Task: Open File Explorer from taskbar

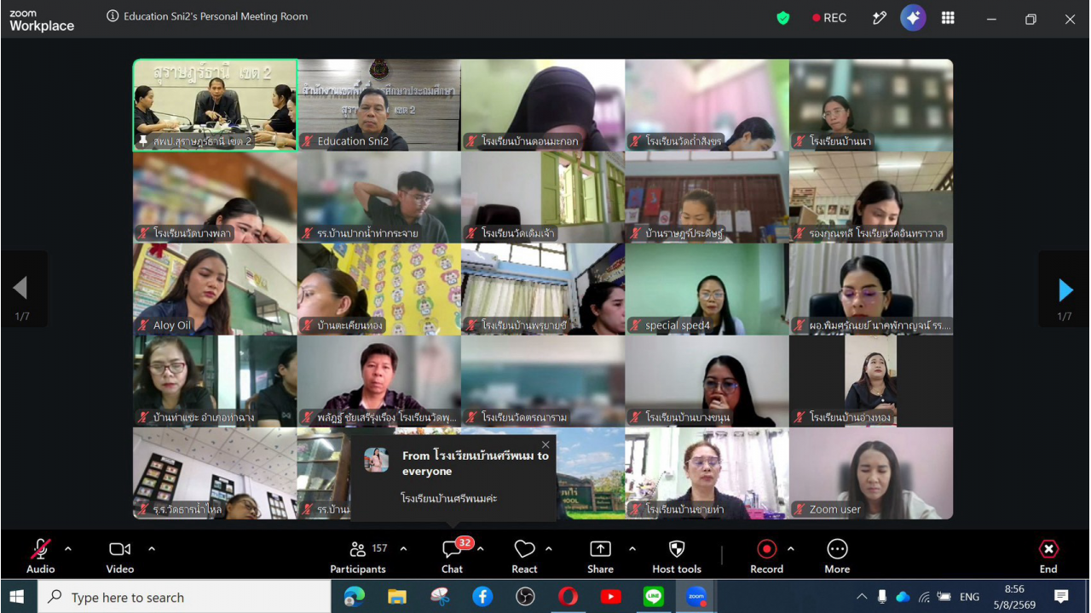Action: pos(396,597)
